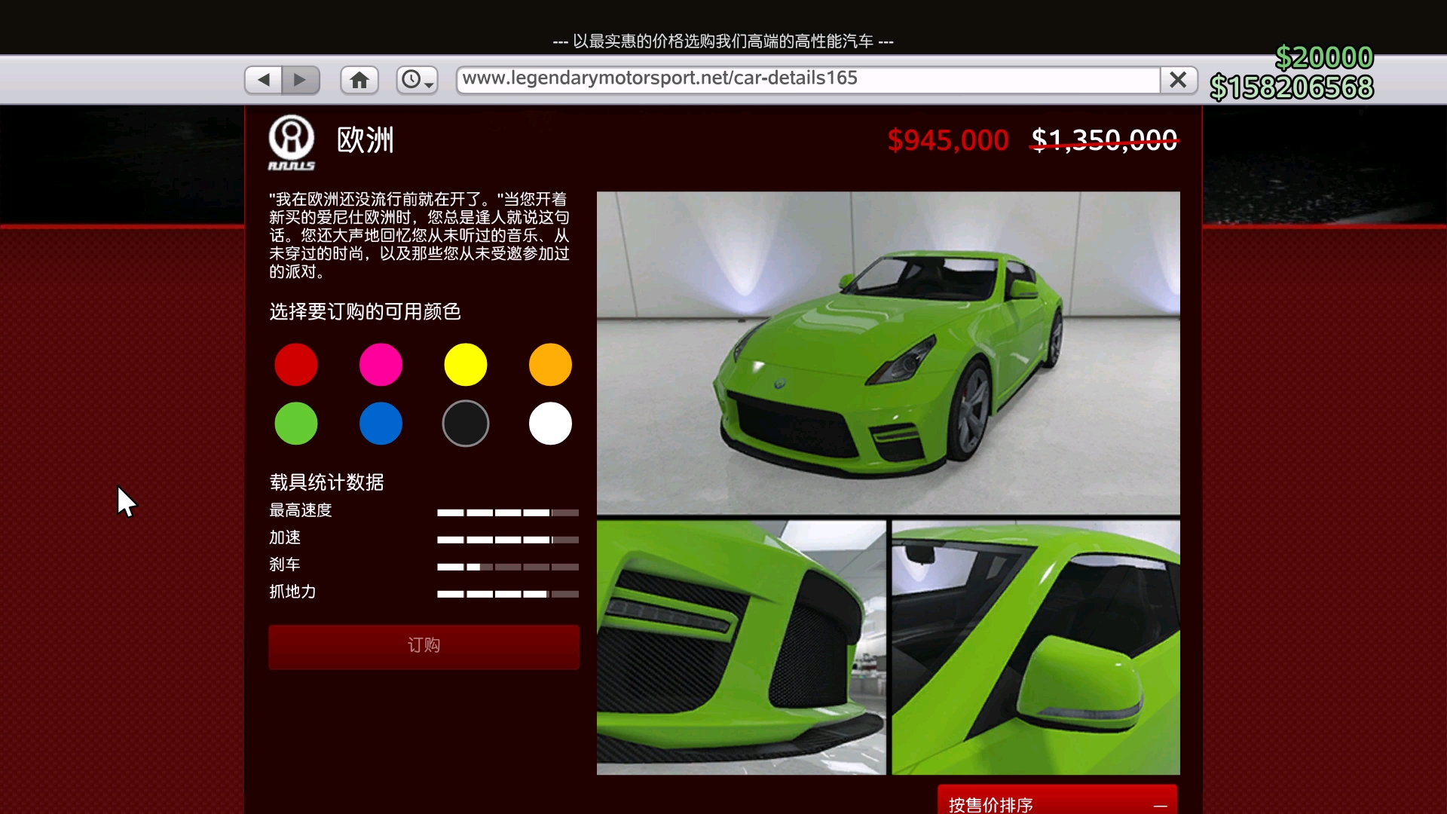This screenshot has height=814, width=1447.
Task: Select the black paint color
Action: 466,424
